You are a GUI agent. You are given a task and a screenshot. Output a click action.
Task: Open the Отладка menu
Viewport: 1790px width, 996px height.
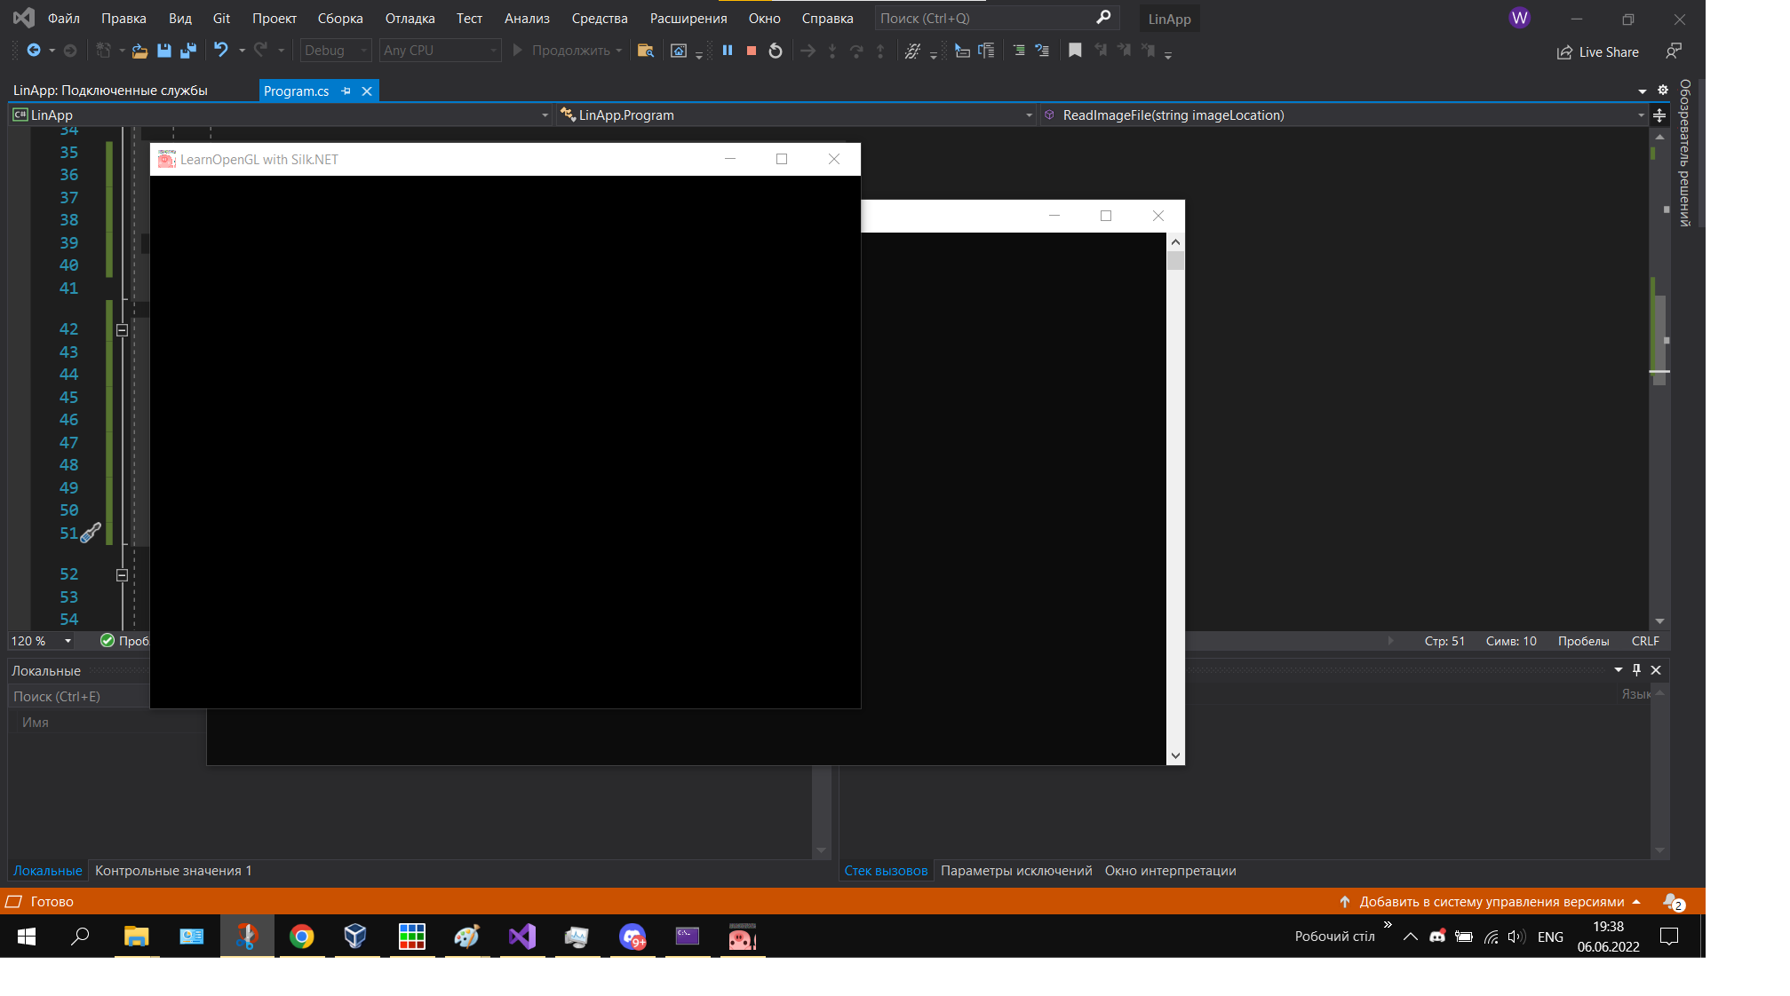[410, 19]
